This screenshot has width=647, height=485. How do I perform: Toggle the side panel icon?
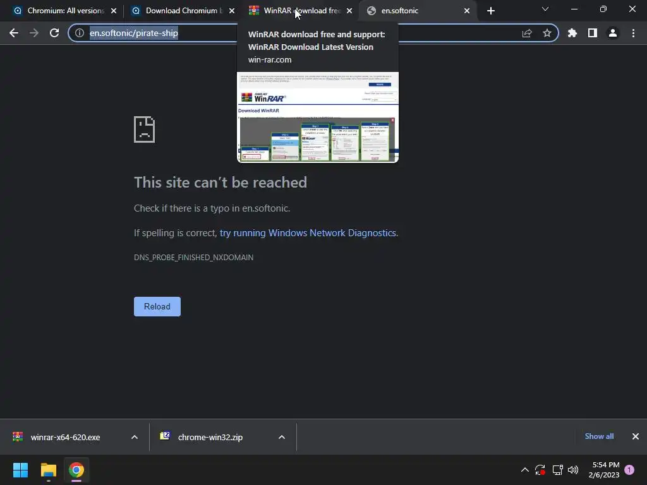pyautogui.click(x=593, y=33)
